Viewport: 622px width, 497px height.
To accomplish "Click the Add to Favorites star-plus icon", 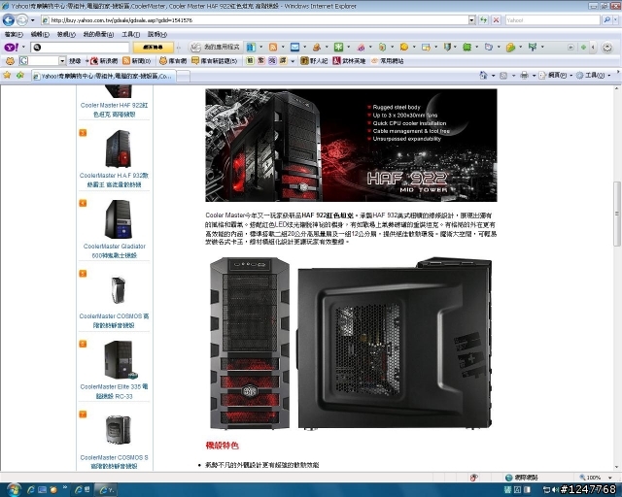I will 20,75.
